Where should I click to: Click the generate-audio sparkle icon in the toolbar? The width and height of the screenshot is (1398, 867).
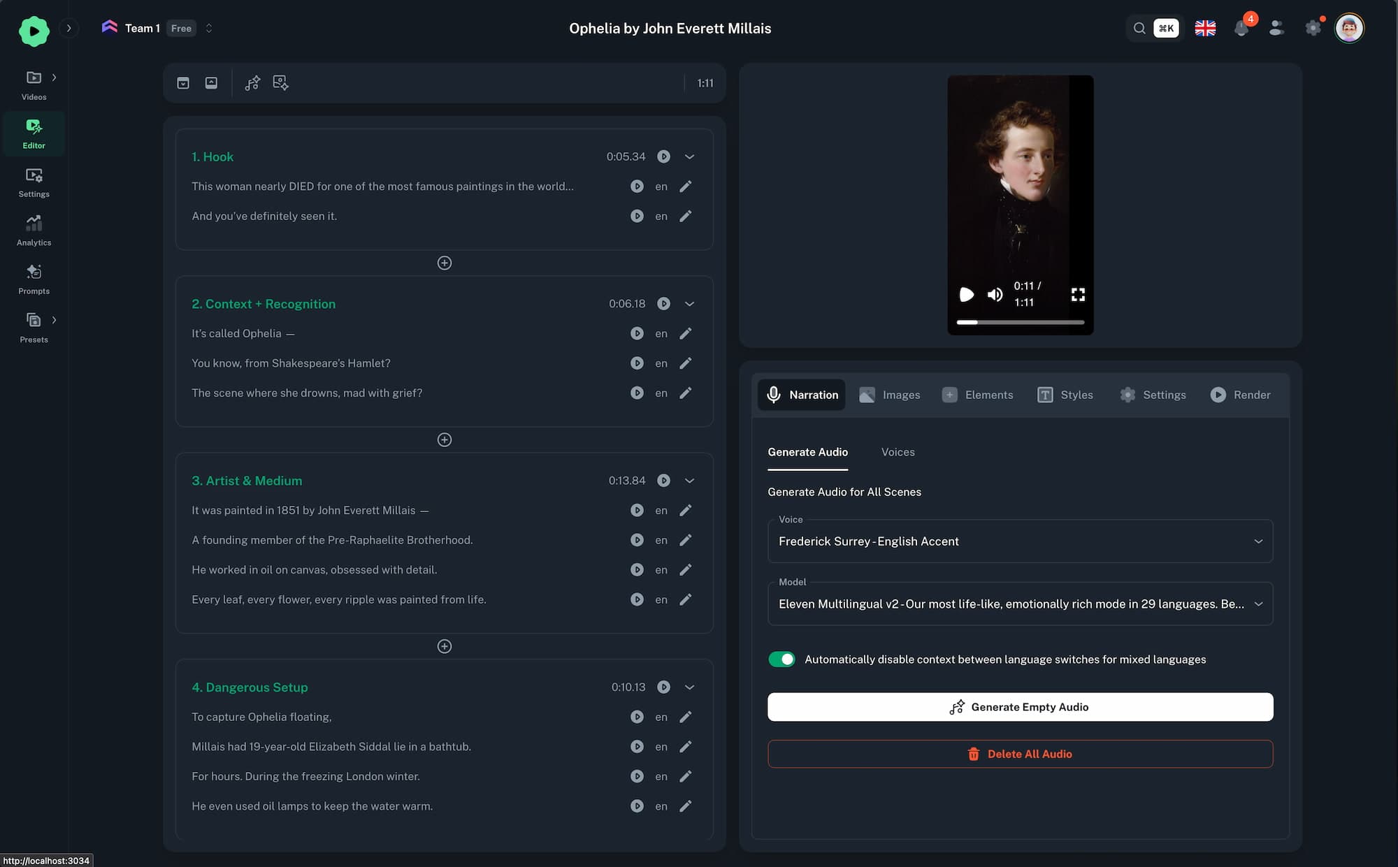(x=253, y=82)
